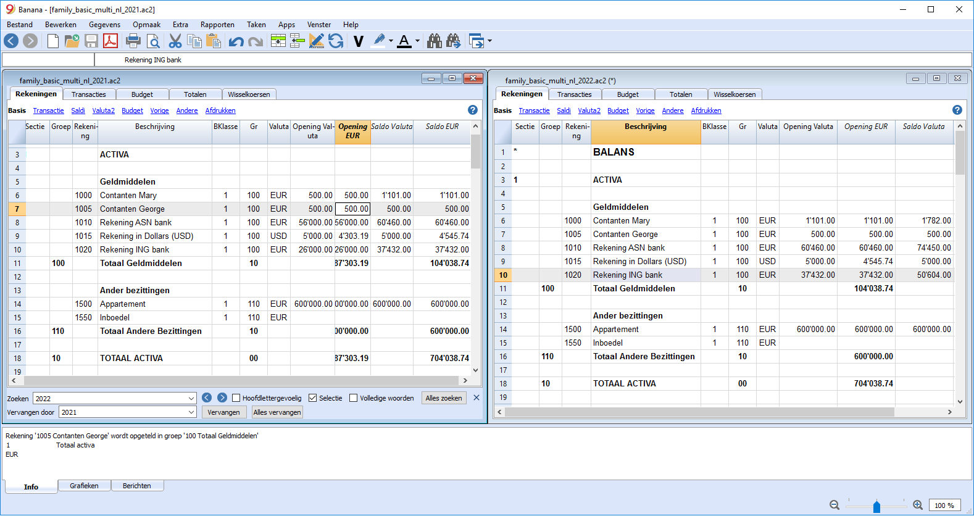Click the Zoeken text field containing 2022
The height and width of the screenshot is (516, 974).
pyautogui.click(x=110, y=399)
